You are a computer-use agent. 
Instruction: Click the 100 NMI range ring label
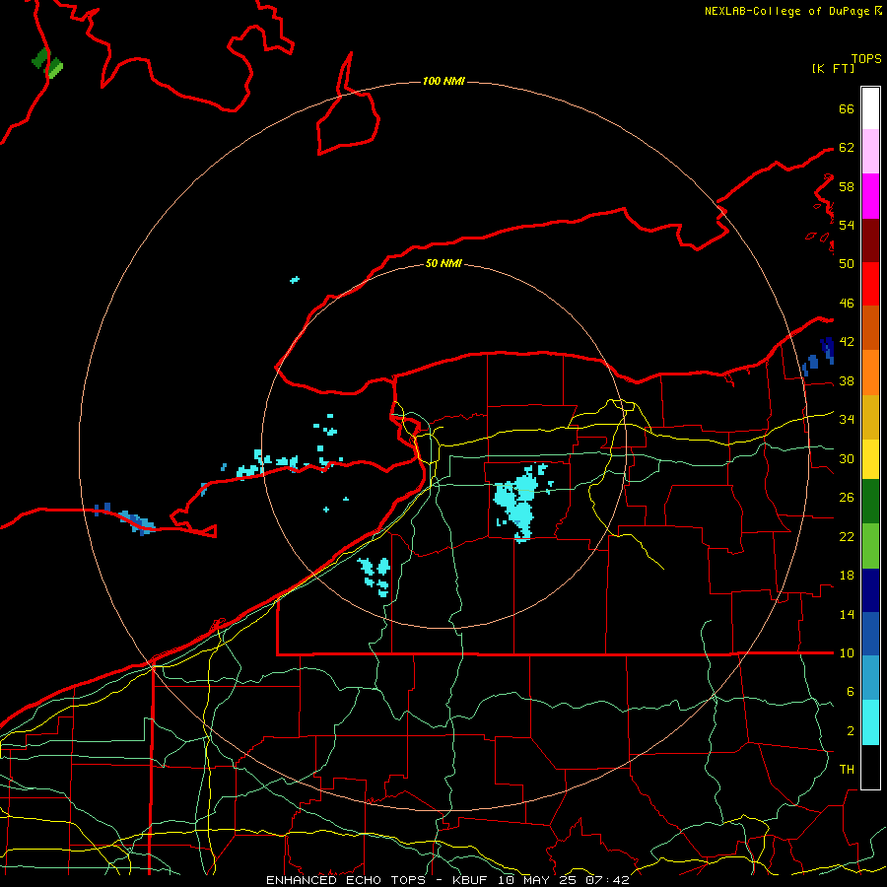(443, 82)
